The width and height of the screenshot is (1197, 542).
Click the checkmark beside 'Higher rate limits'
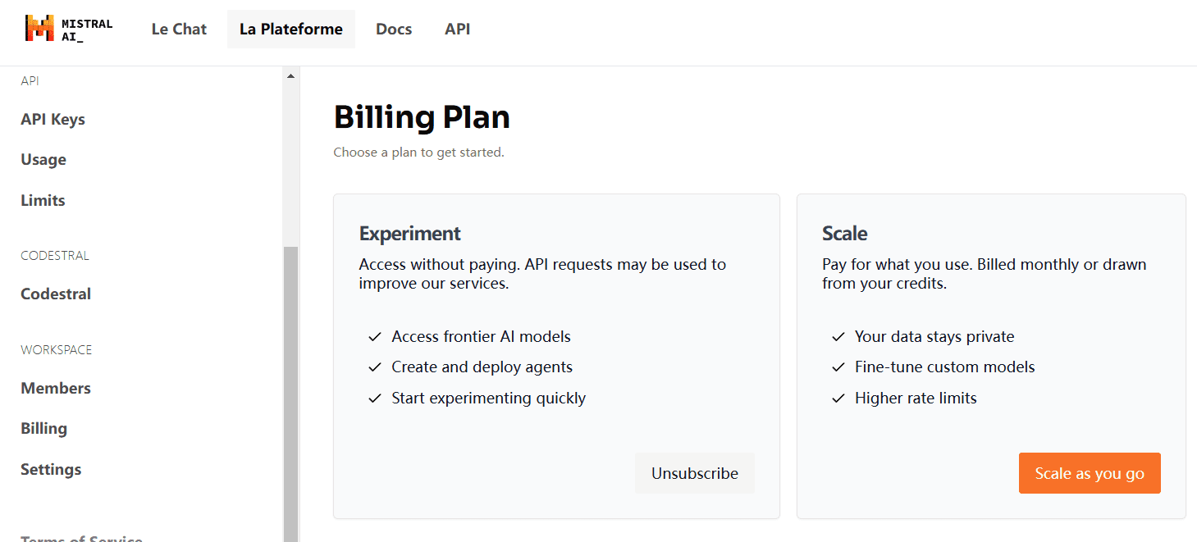[x=838, y=399]
